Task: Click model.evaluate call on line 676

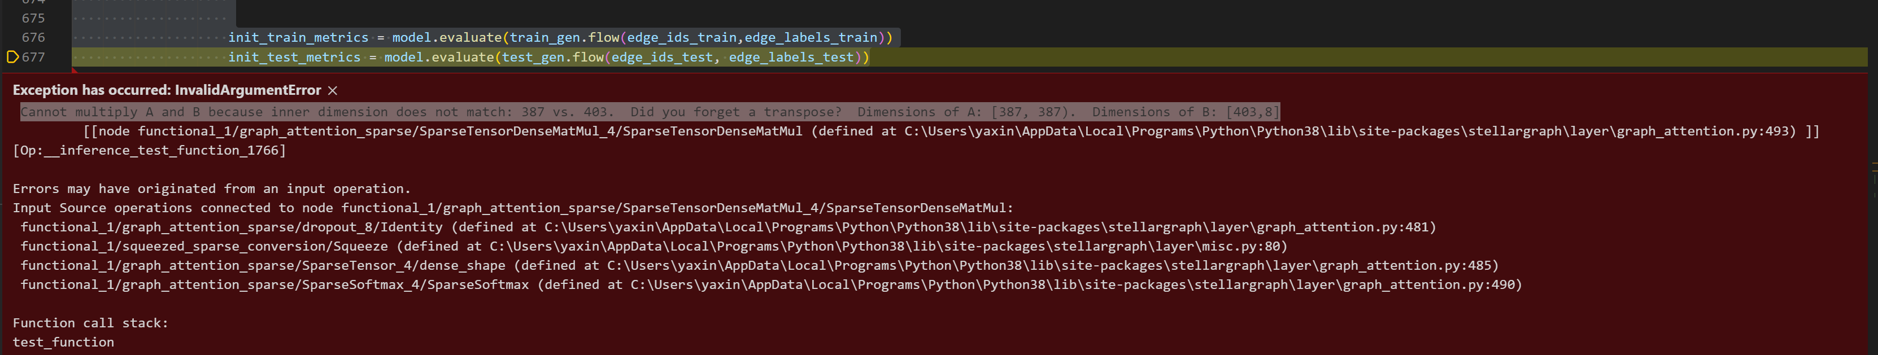Action: (447, 37)
